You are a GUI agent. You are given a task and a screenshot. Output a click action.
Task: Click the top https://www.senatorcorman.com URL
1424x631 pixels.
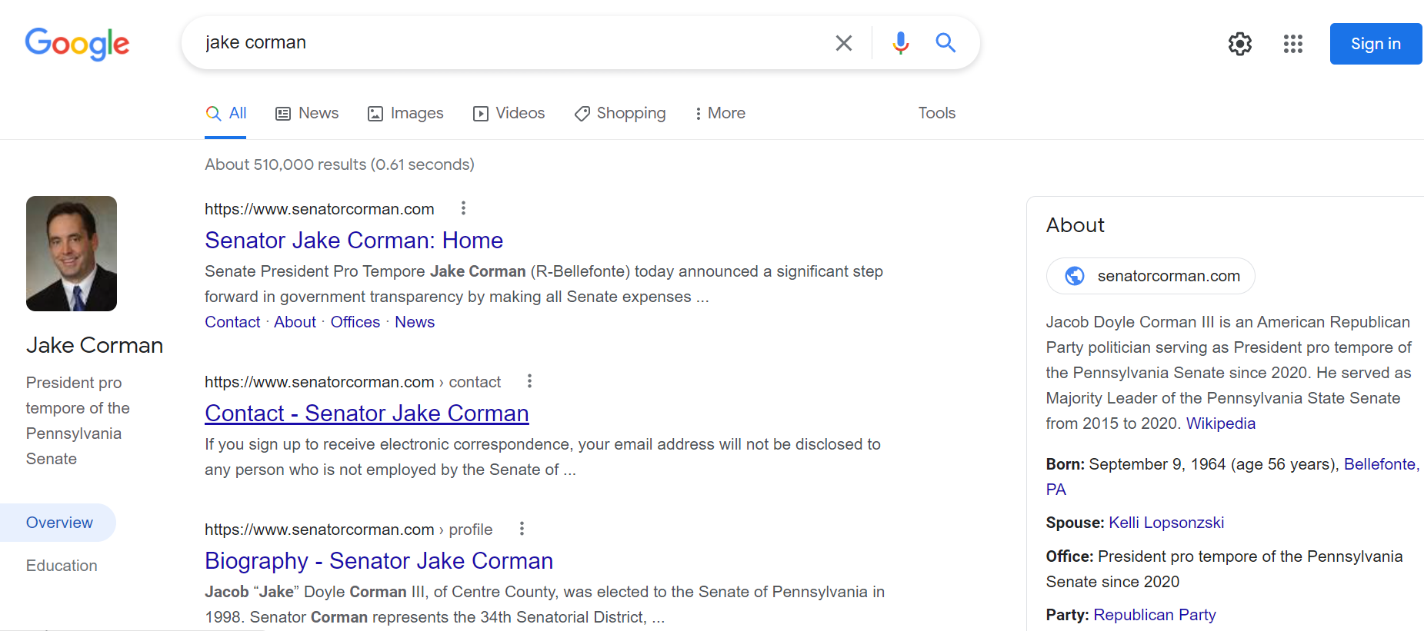pyautogui.click(x=319, y=209)
